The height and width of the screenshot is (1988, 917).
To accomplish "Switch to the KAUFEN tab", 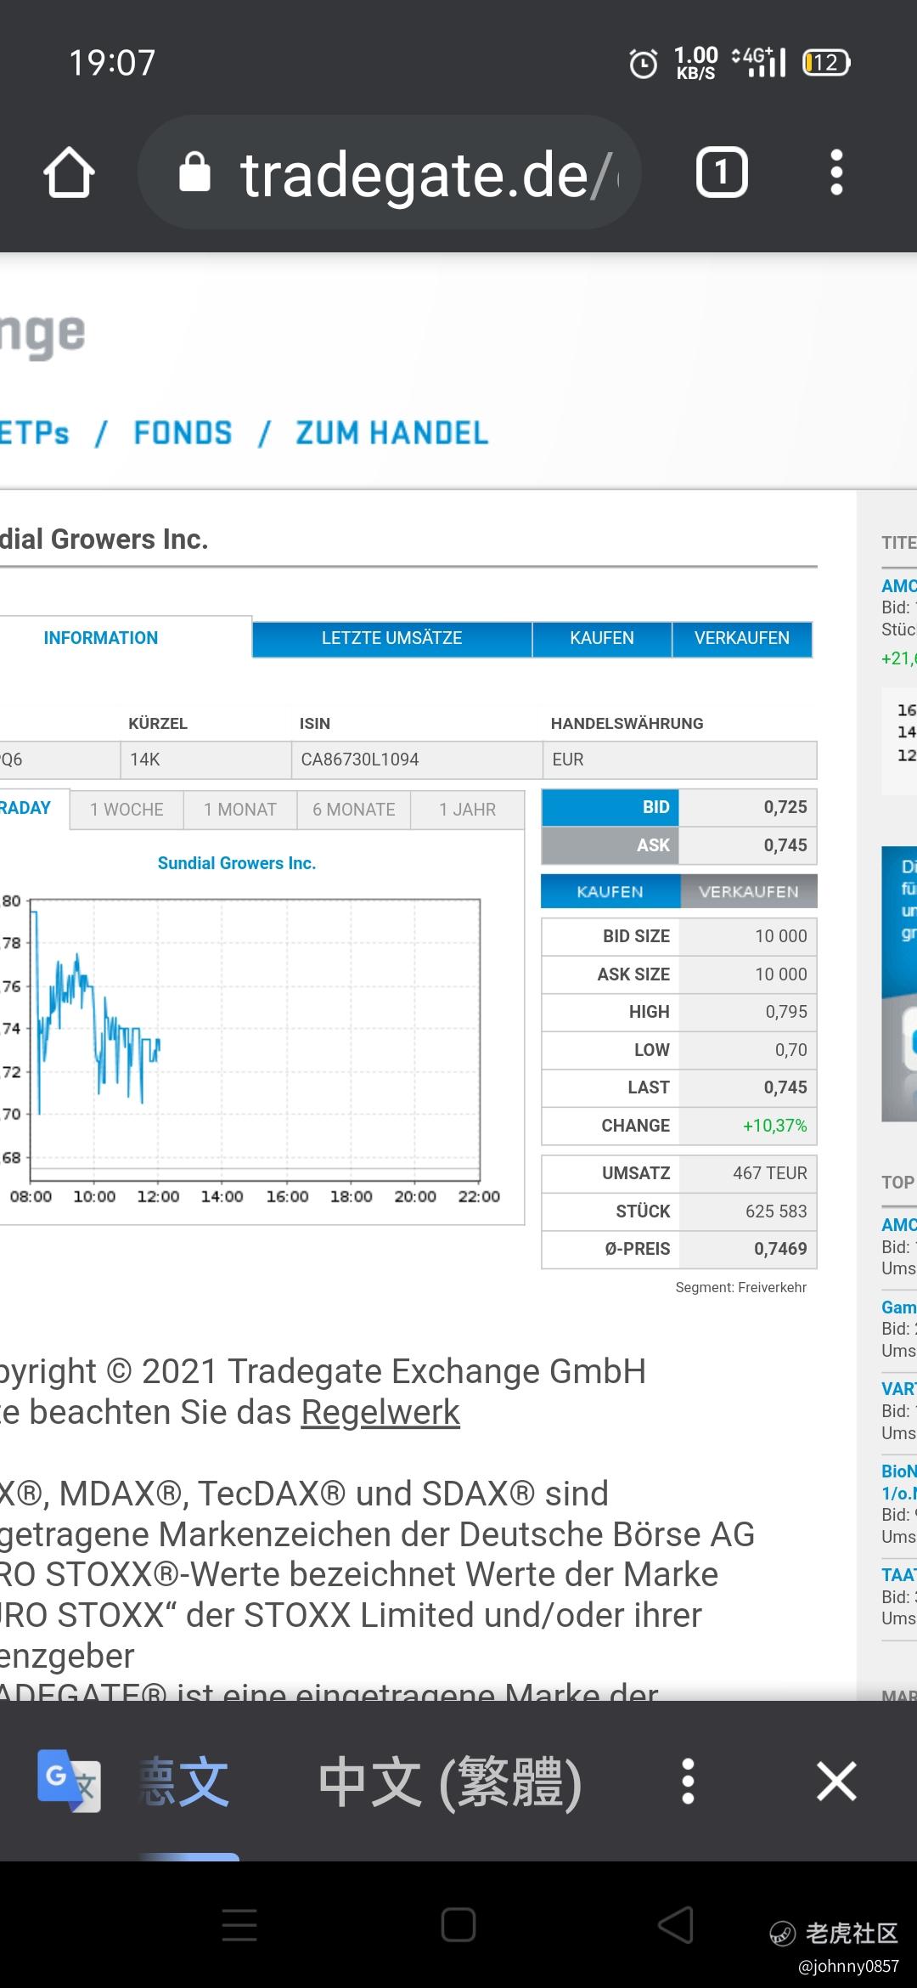I will pyautogui.click(x=602, y=639).
